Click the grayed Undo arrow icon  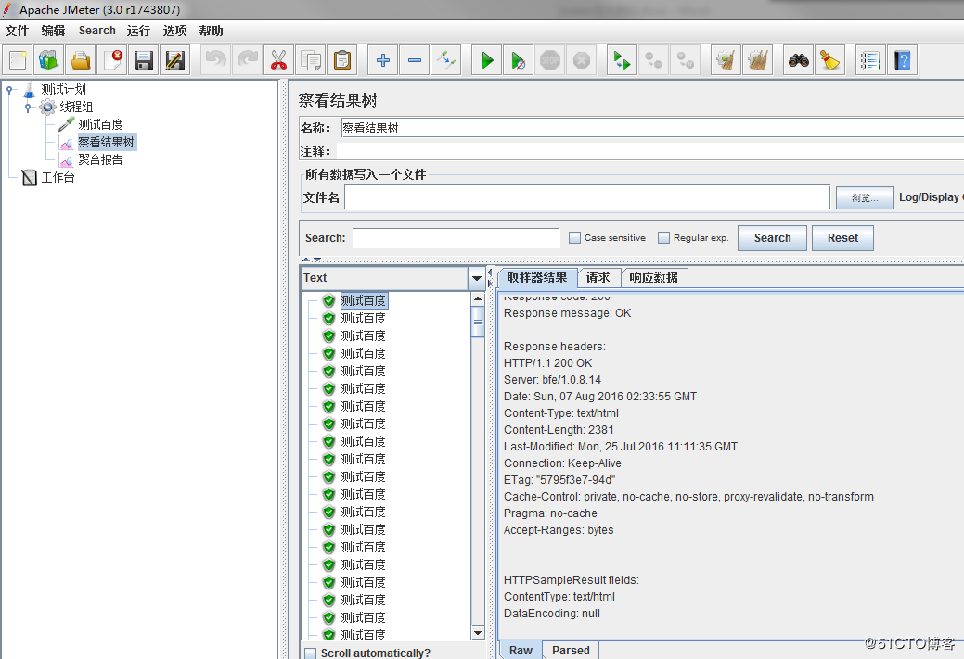click(x=216, y=60)
